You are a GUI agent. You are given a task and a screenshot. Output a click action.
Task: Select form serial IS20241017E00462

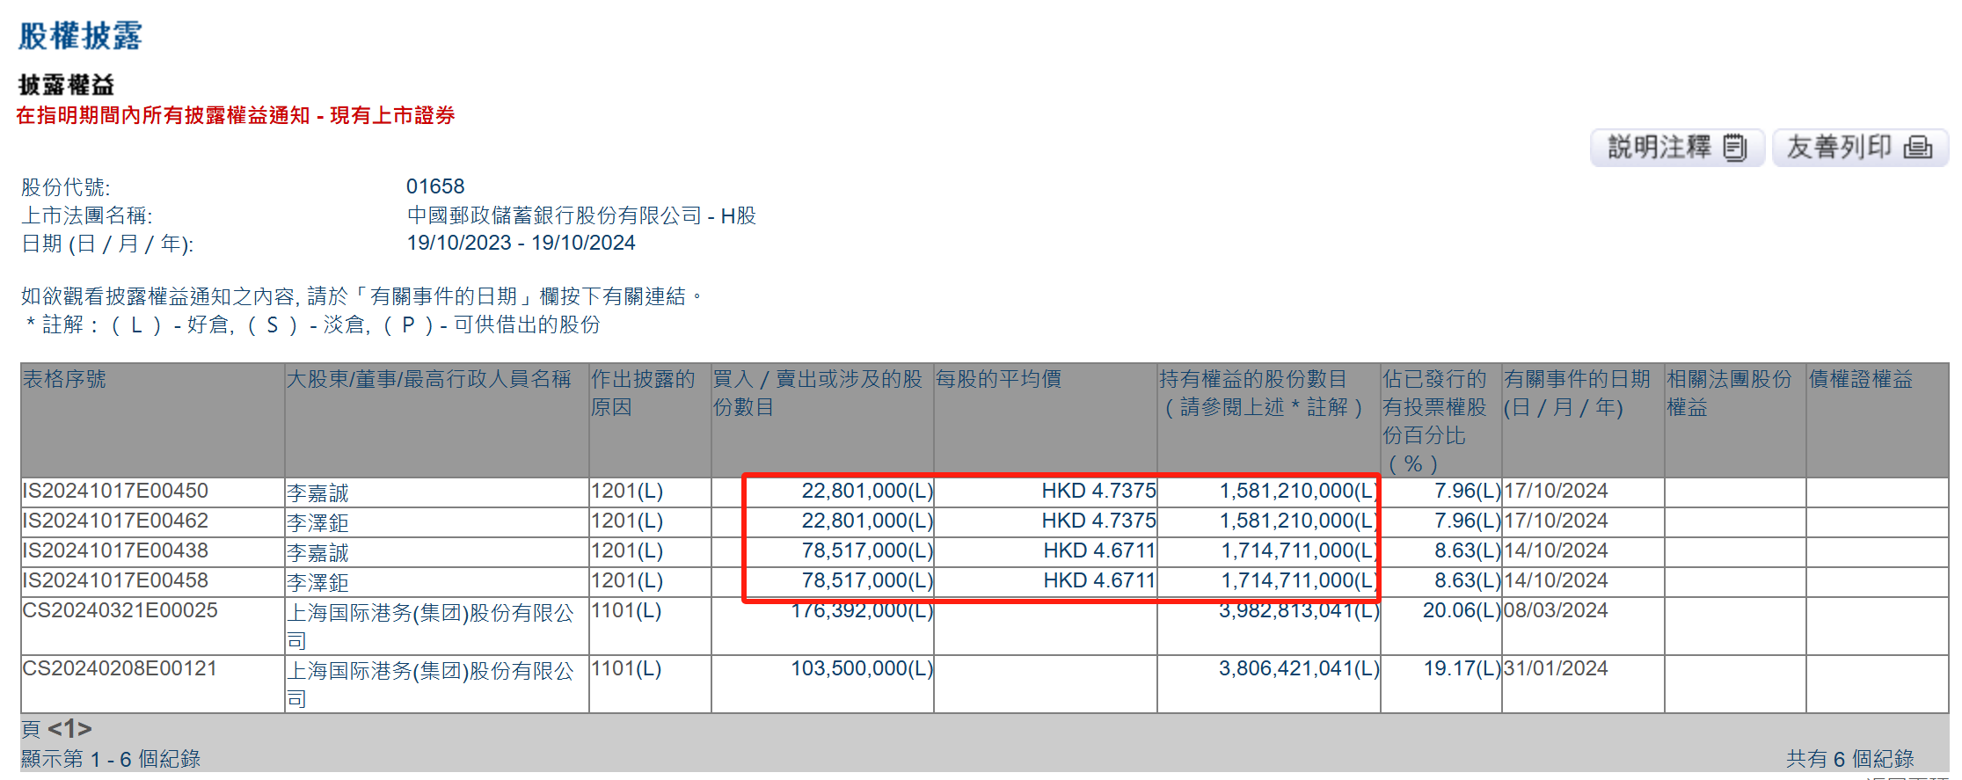pyautogui.click(x=115, y=521)
